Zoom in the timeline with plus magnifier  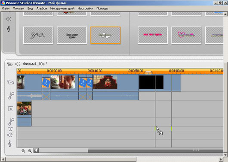tap(23, 151)
